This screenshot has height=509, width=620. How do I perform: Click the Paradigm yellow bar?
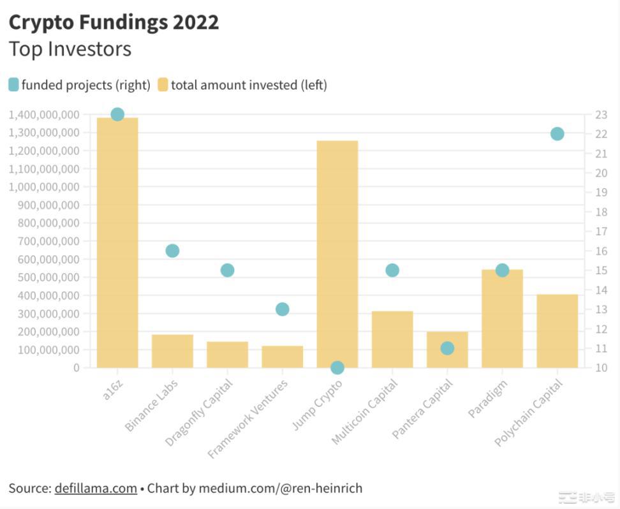[502, 319]
